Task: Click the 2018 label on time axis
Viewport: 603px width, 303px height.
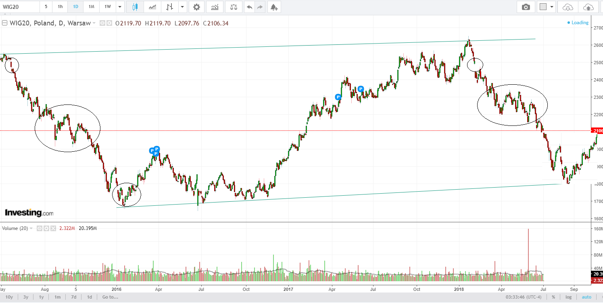Action: [459, 289]
